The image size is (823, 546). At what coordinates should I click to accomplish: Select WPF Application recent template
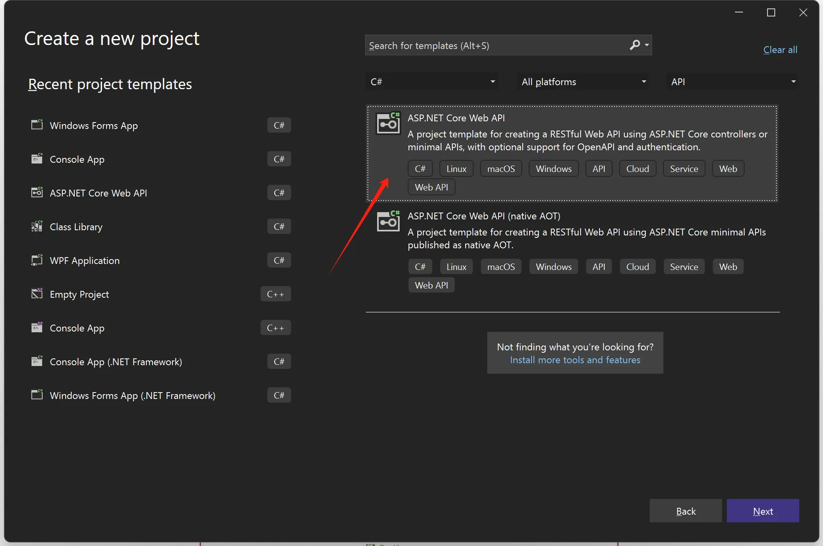click(x=161, y=260)
